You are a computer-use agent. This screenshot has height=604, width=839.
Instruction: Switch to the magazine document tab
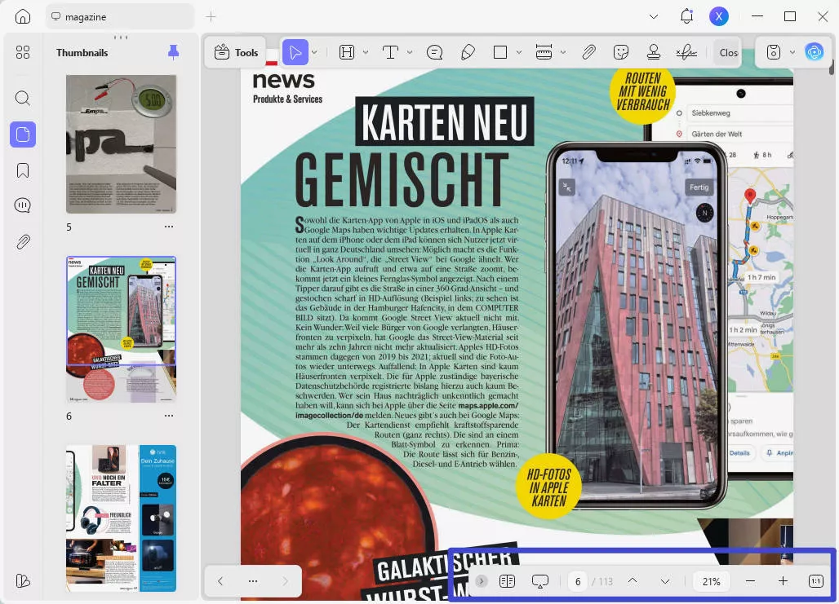(119, 15)
